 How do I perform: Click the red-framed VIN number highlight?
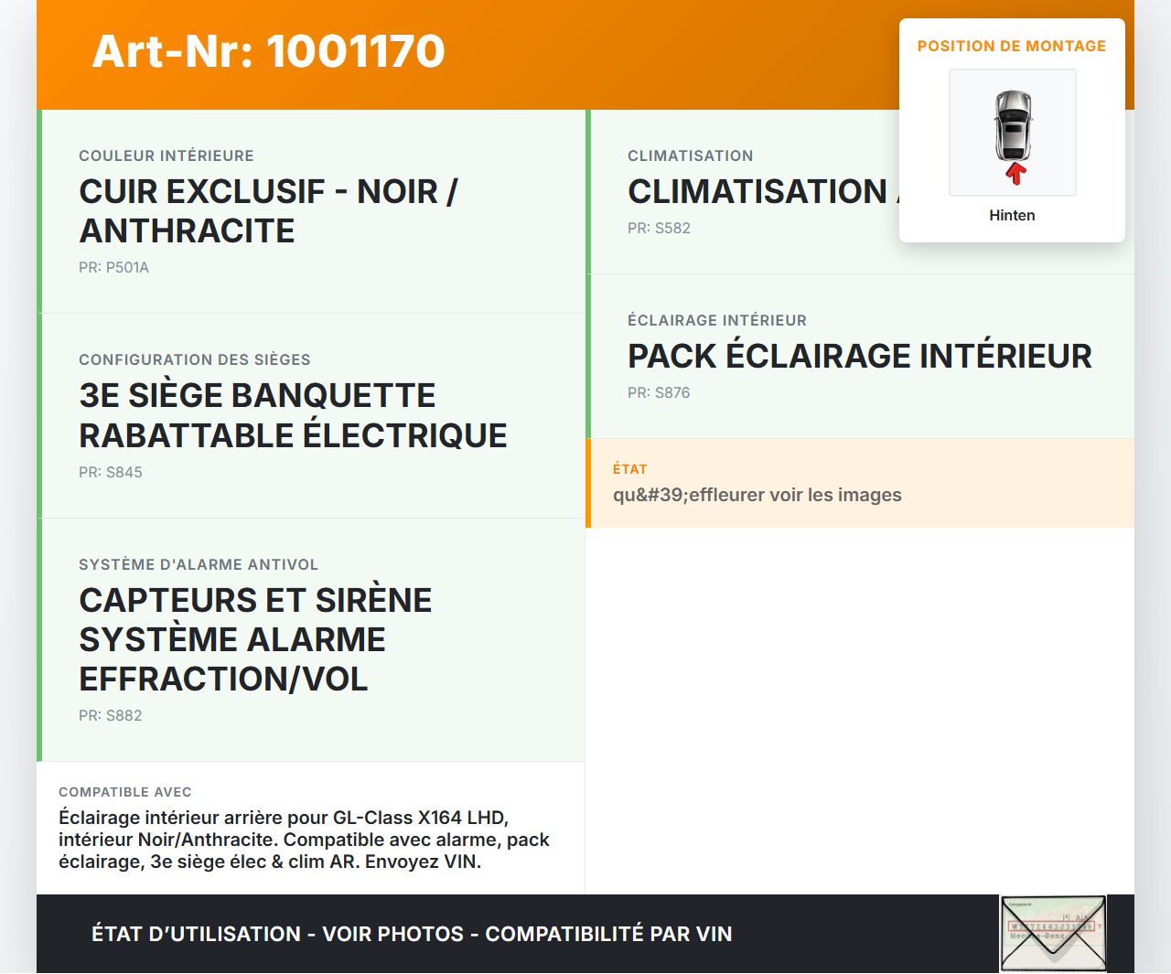(1050, 926)
